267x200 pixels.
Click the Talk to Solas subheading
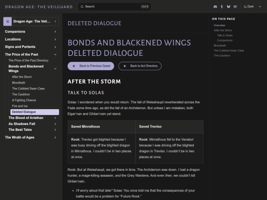[86, 93]
